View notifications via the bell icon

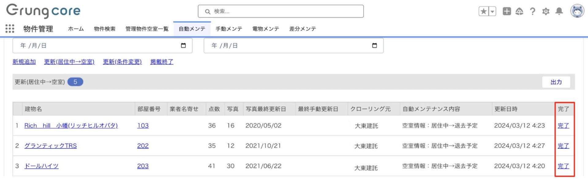(x=559, y=11)
